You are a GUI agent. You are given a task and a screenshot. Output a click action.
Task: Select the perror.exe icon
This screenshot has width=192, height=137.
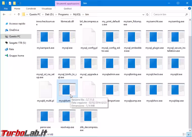pyautogui.click(x=45, y=116)
